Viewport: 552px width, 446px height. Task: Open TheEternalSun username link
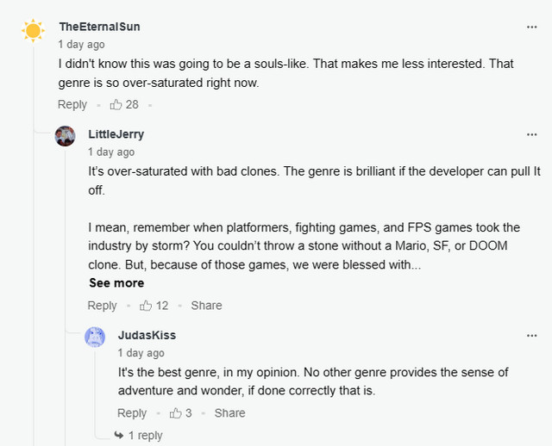[x=100, y=27]
